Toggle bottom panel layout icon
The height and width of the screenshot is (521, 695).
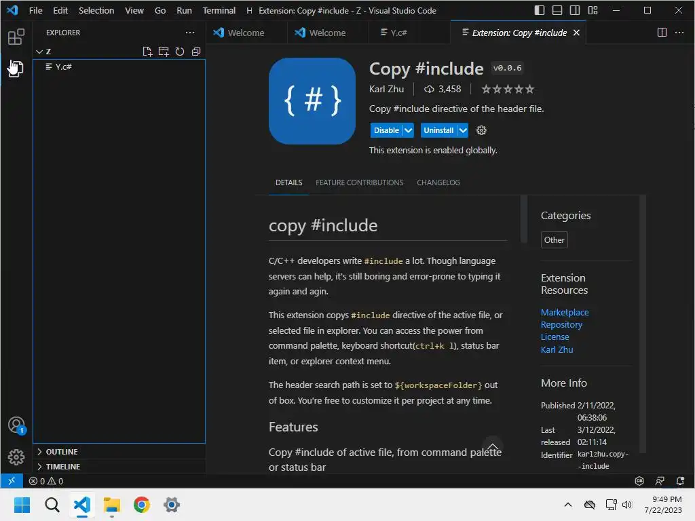point(557,10)
